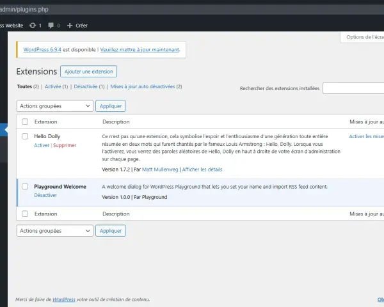The width and height of the screenshot is (384, 307).
Task: Open the site name menu ending in Website
Action: [12, 26]
